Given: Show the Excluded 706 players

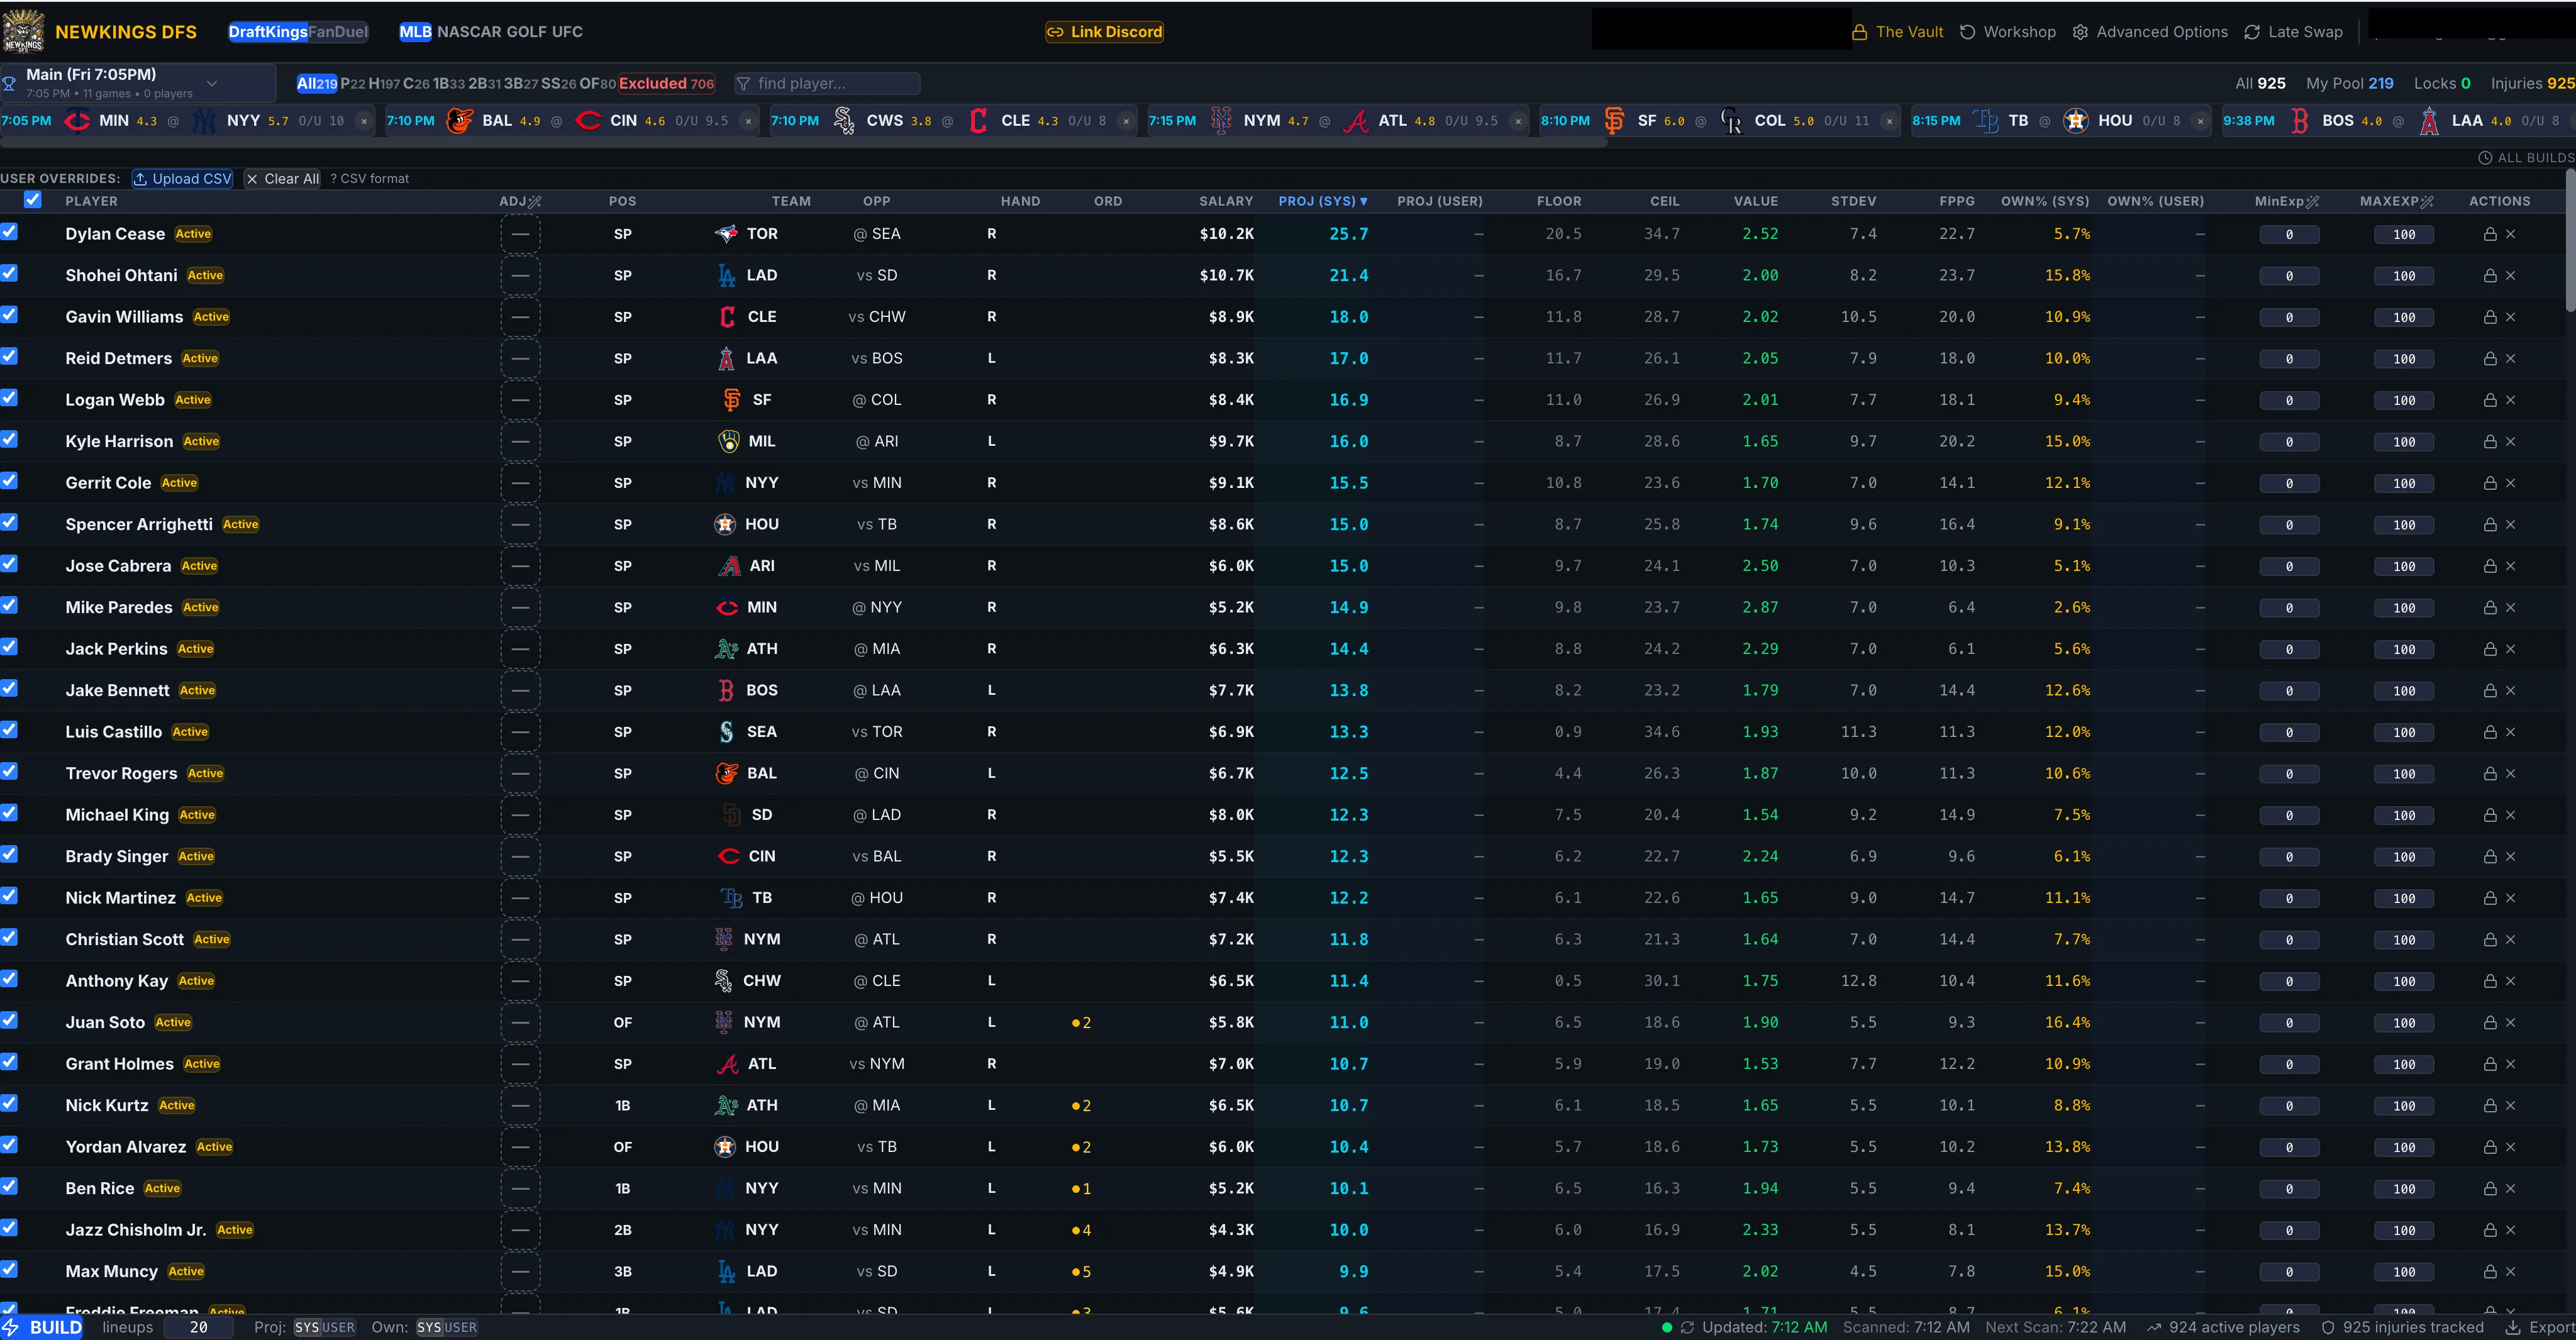Looking at the screenshot, I should click(x=667, y=84).
